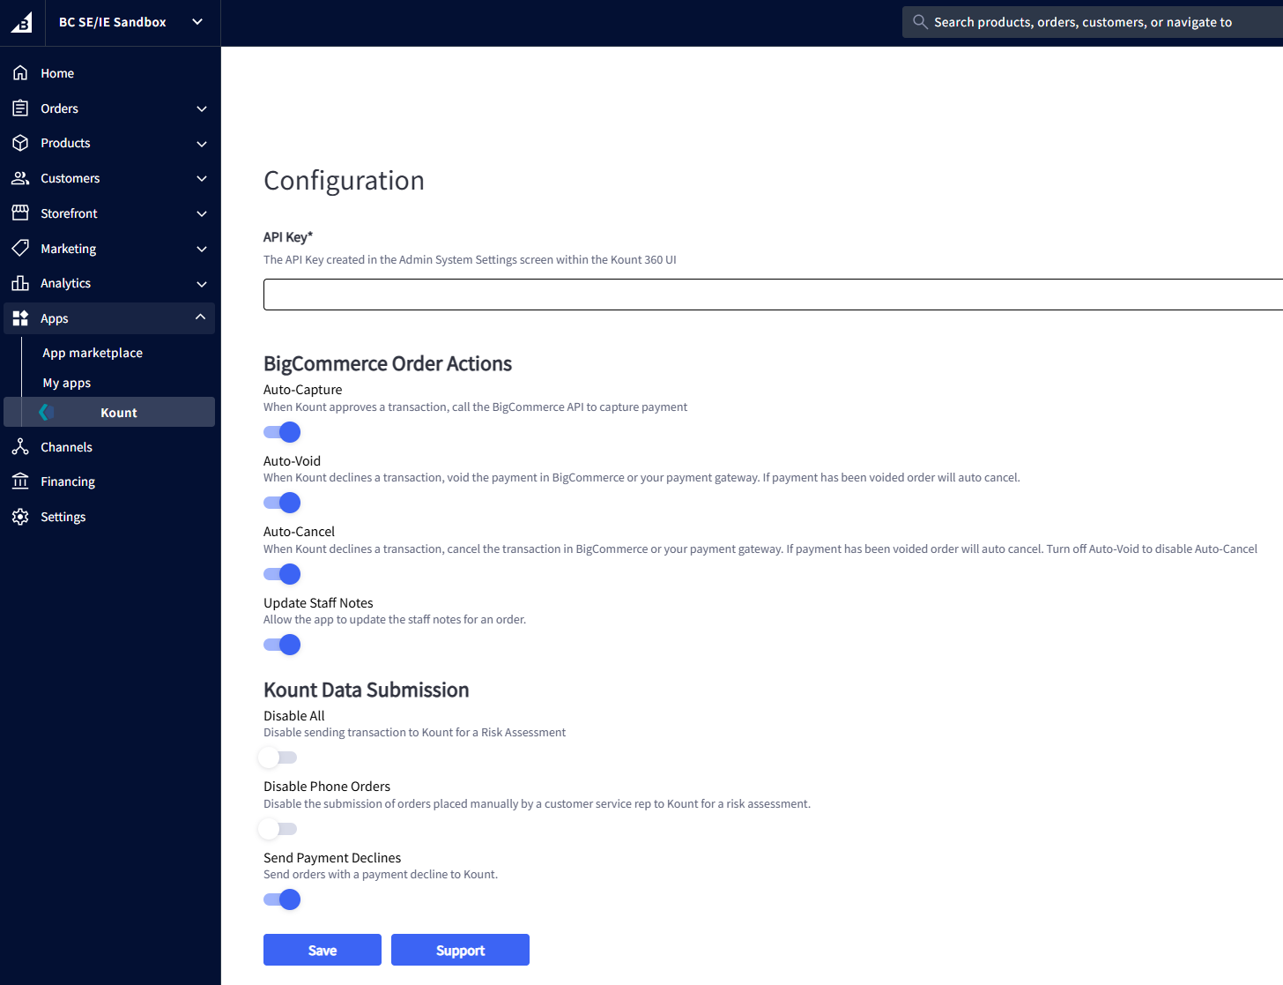The image size is (1283, 985).
Task: Click the Financing bank icon
Action: coord(20,481)
